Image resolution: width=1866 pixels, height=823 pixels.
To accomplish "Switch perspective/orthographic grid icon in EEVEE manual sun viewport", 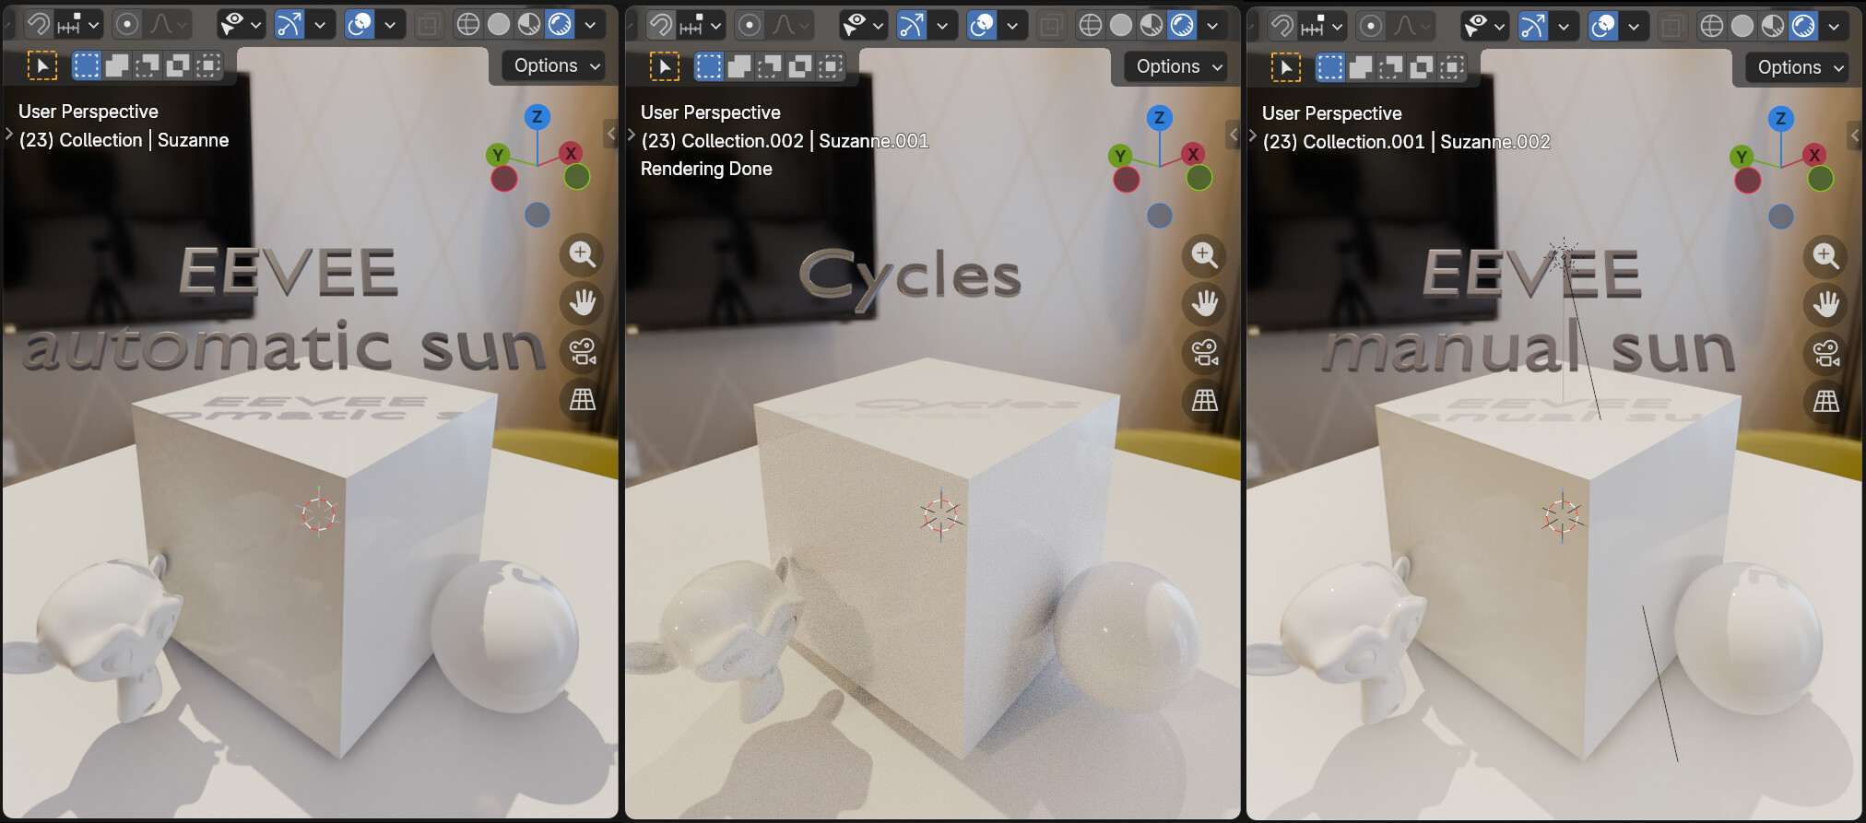I will (1825, 402).
